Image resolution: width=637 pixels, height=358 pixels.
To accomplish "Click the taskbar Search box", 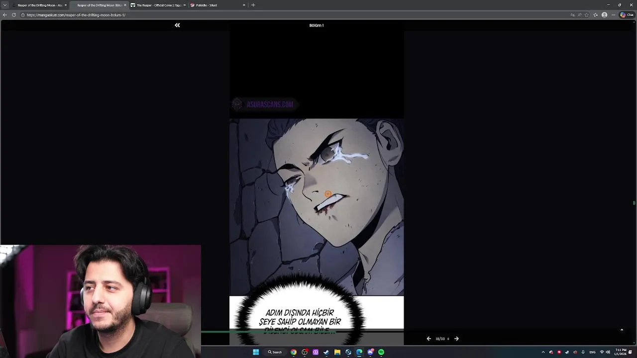I will [x=275, y=352].
